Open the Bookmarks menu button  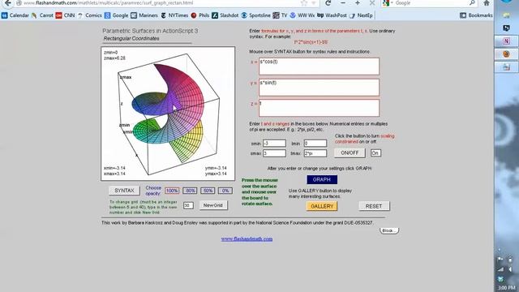476,15
